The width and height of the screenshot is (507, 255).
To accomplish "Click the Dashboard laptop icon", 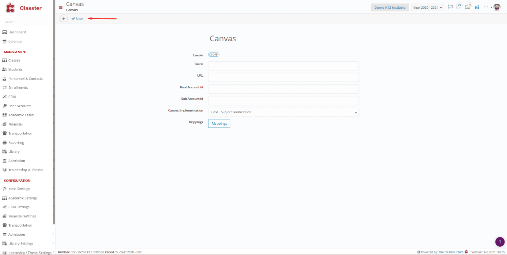I will 5,32.
